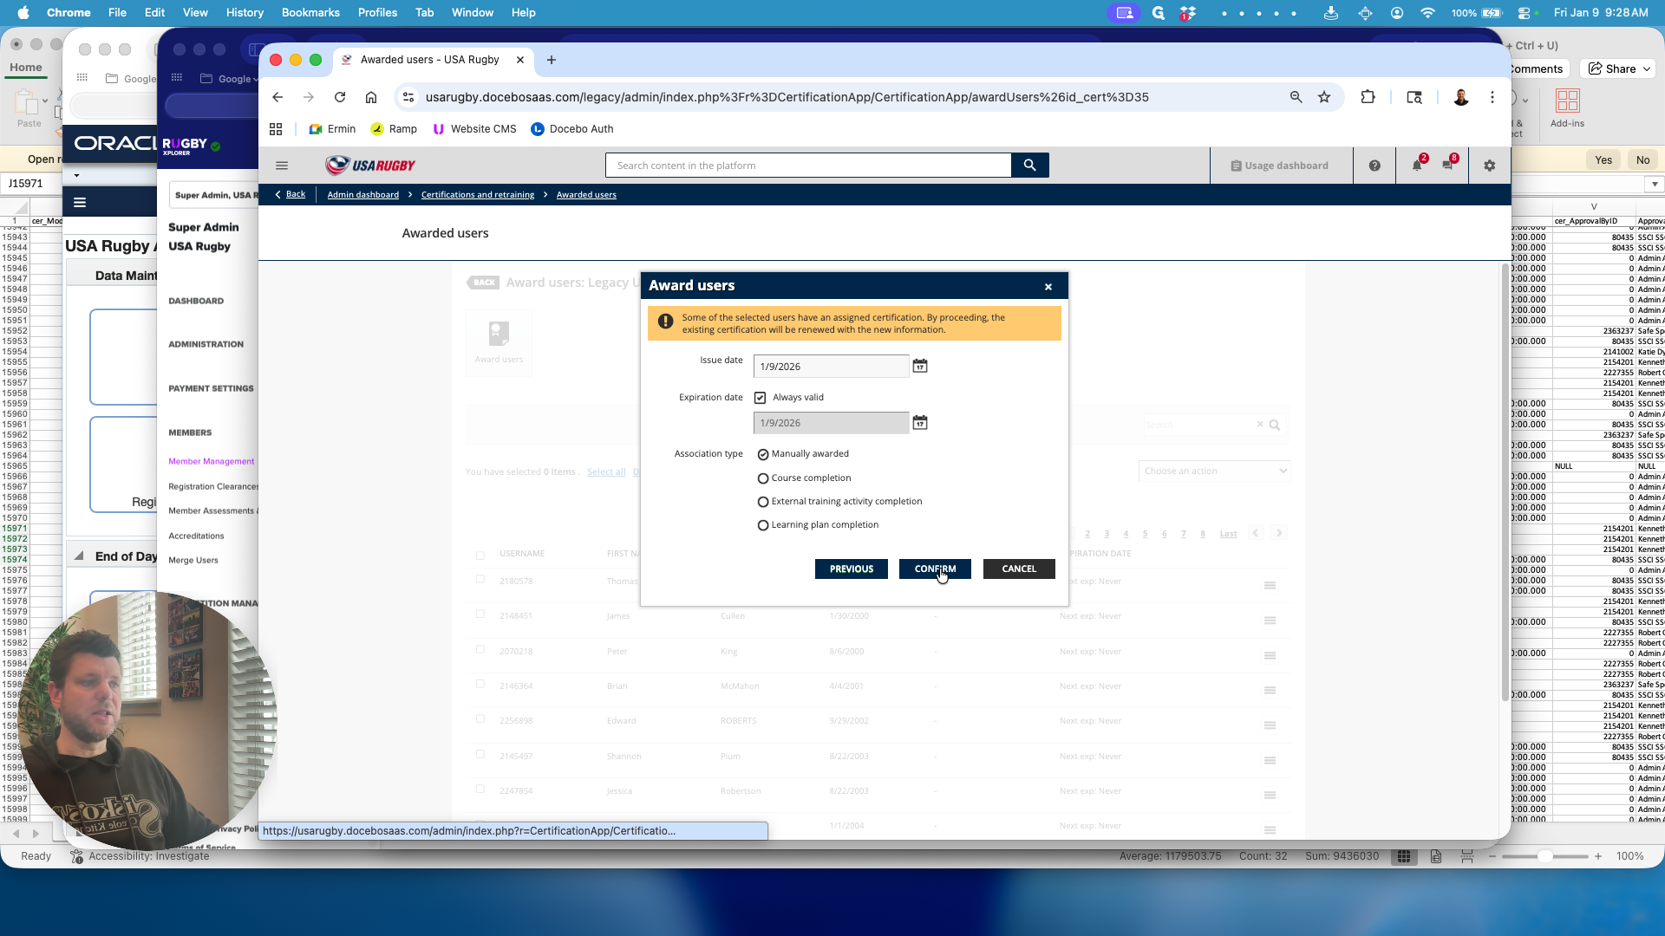Bookmark this page with the star icon
Screen dimensions: 1665x936
[x=1324, y=97]
